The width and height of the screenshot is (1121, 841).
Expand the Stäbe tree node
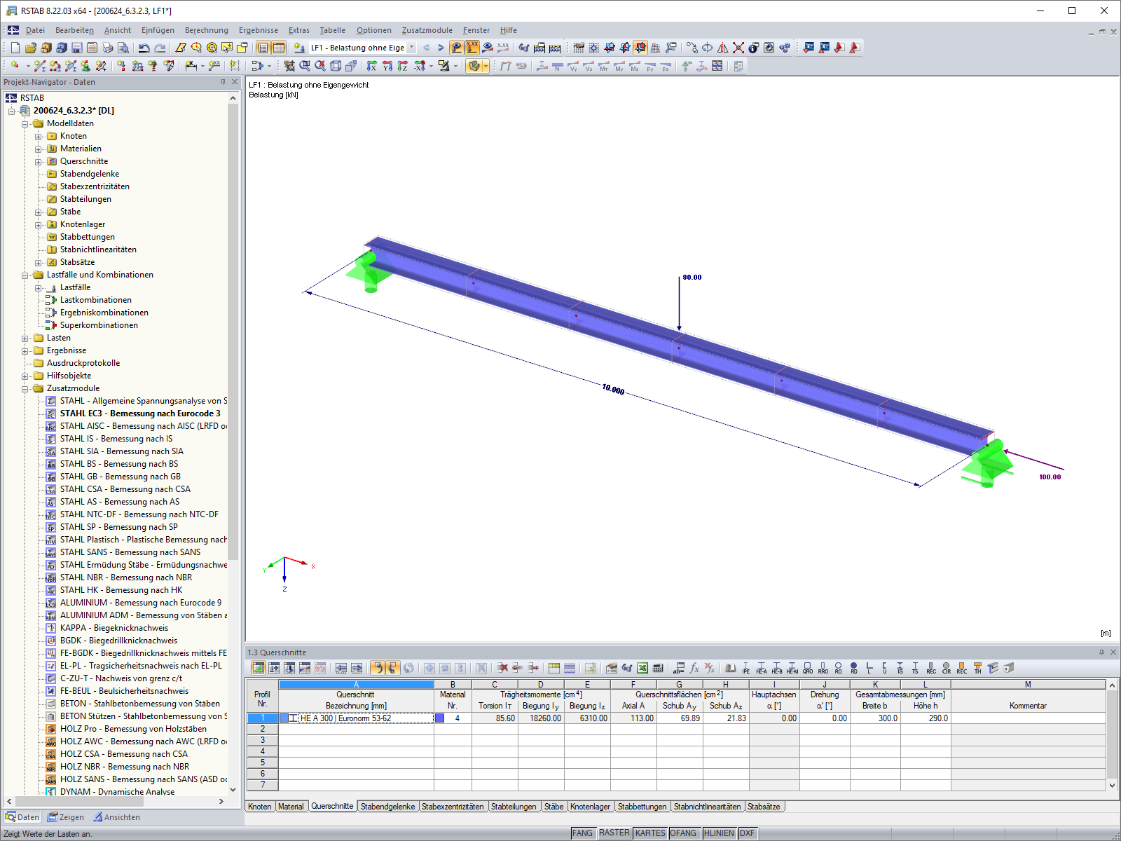pos(39,212)
